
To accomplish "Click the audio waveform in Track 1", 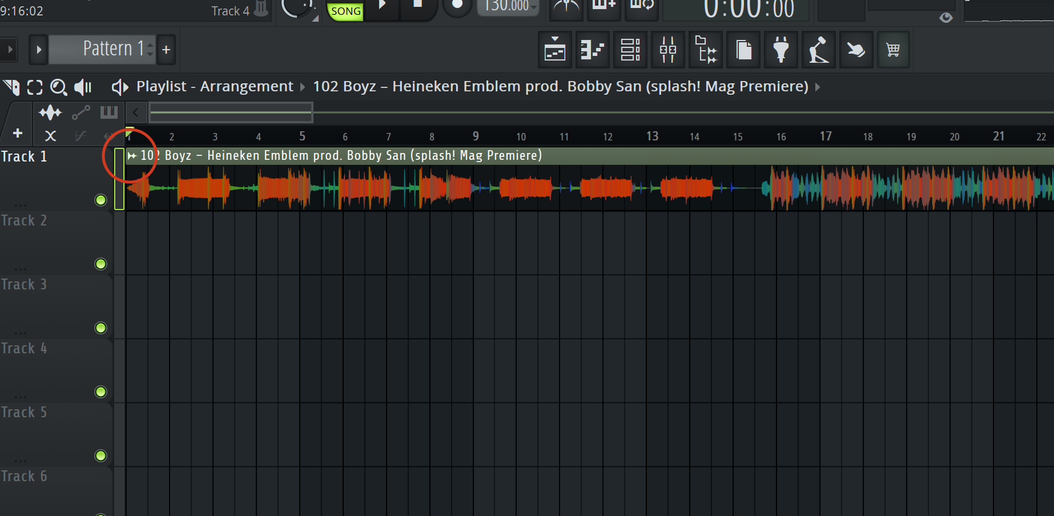I will pos(590,188).
